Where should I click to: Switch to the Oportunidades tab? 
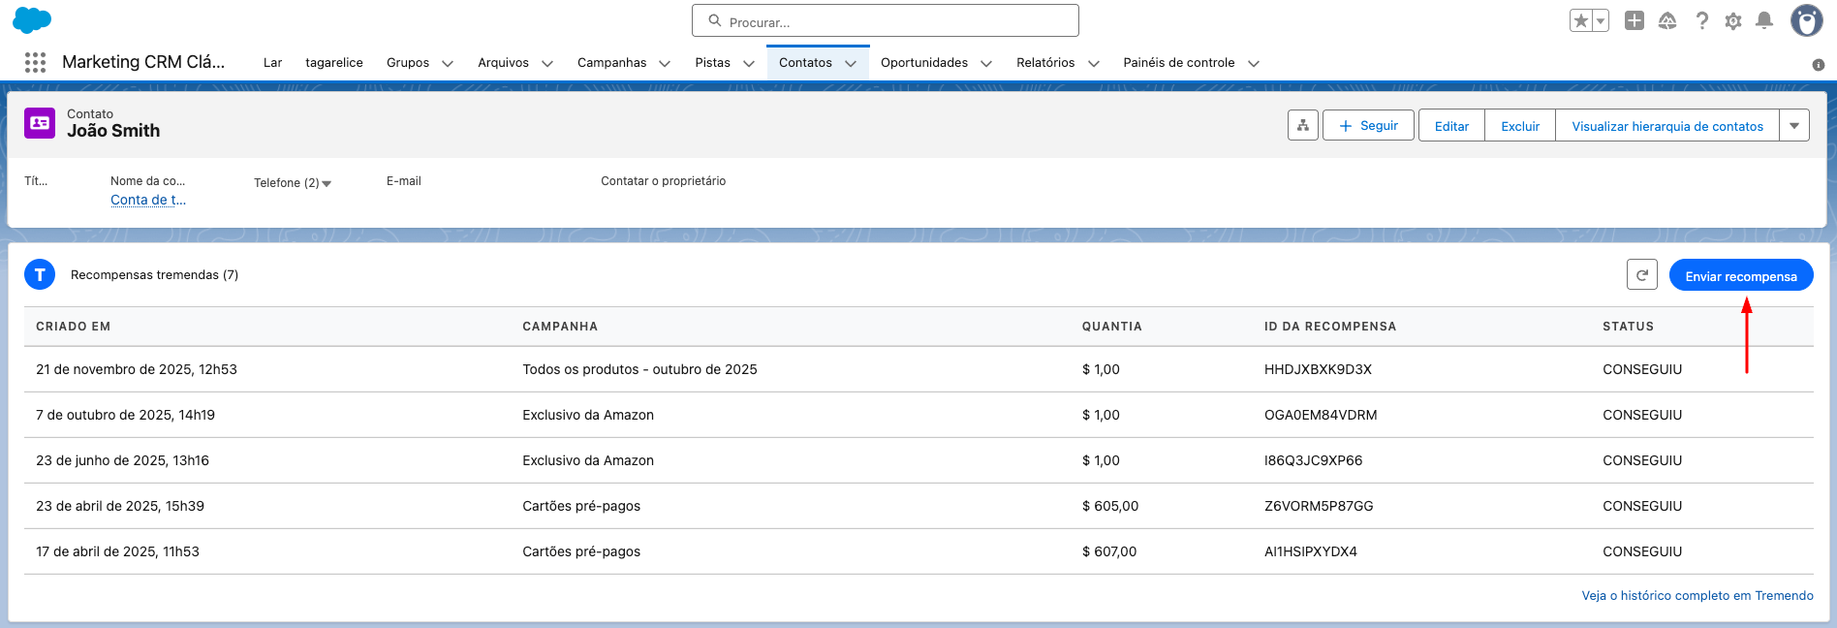923,63
